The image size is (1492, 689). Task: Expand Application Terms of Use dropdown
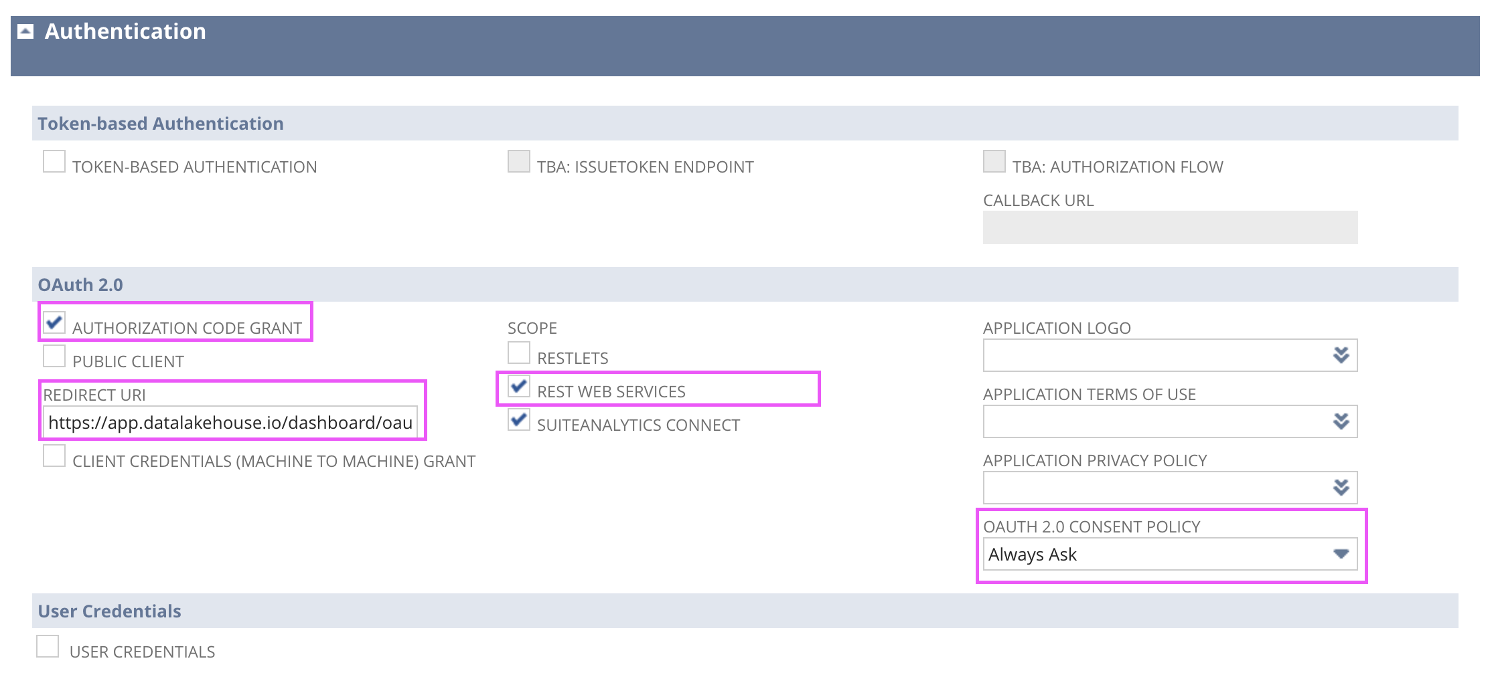(1341, 421)
